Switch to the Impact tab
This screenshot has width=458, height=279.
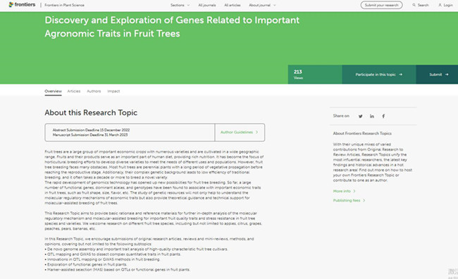(113, 91)
